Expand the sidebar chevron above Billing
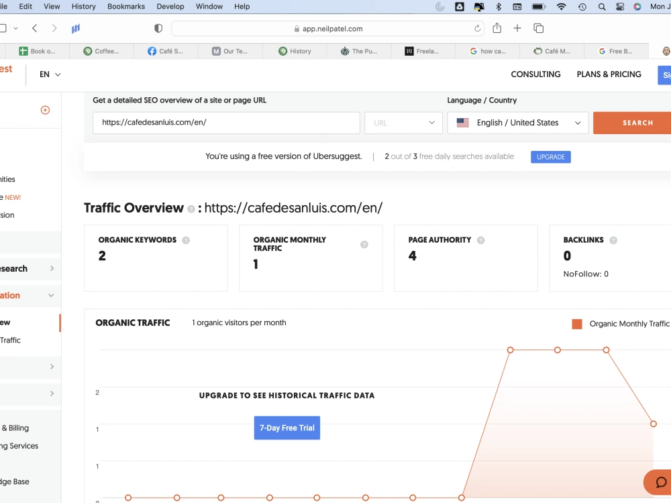The height and width of the screenshot is (503, 671). (52, 394)
